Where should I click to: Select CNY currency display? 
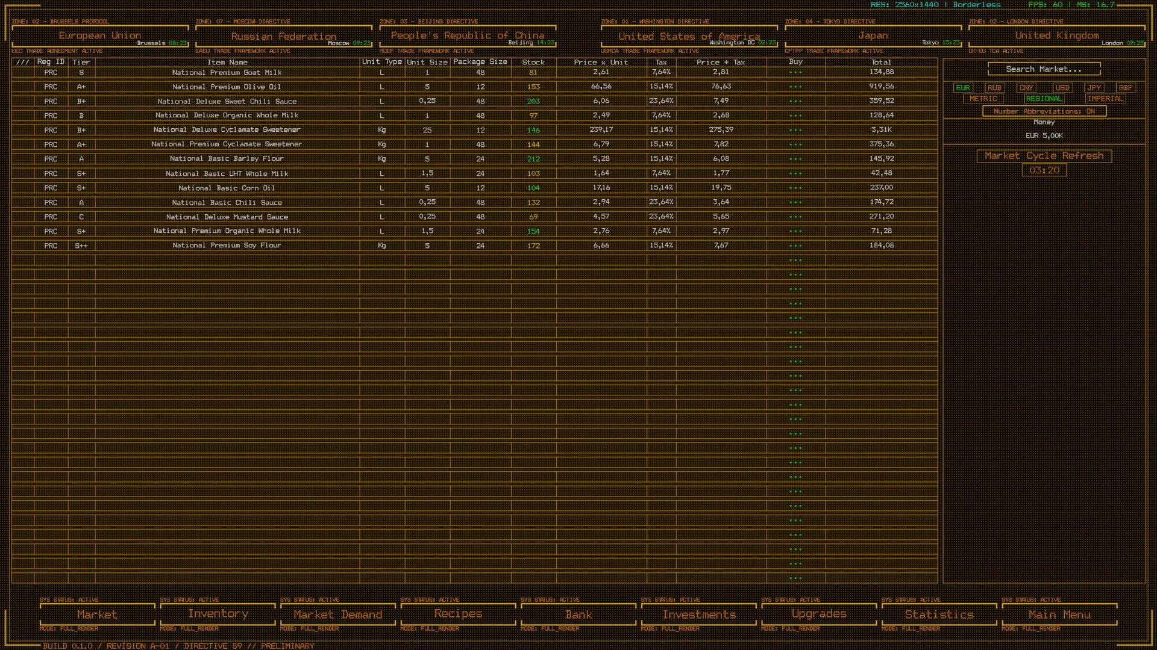tap(1026, 88)
